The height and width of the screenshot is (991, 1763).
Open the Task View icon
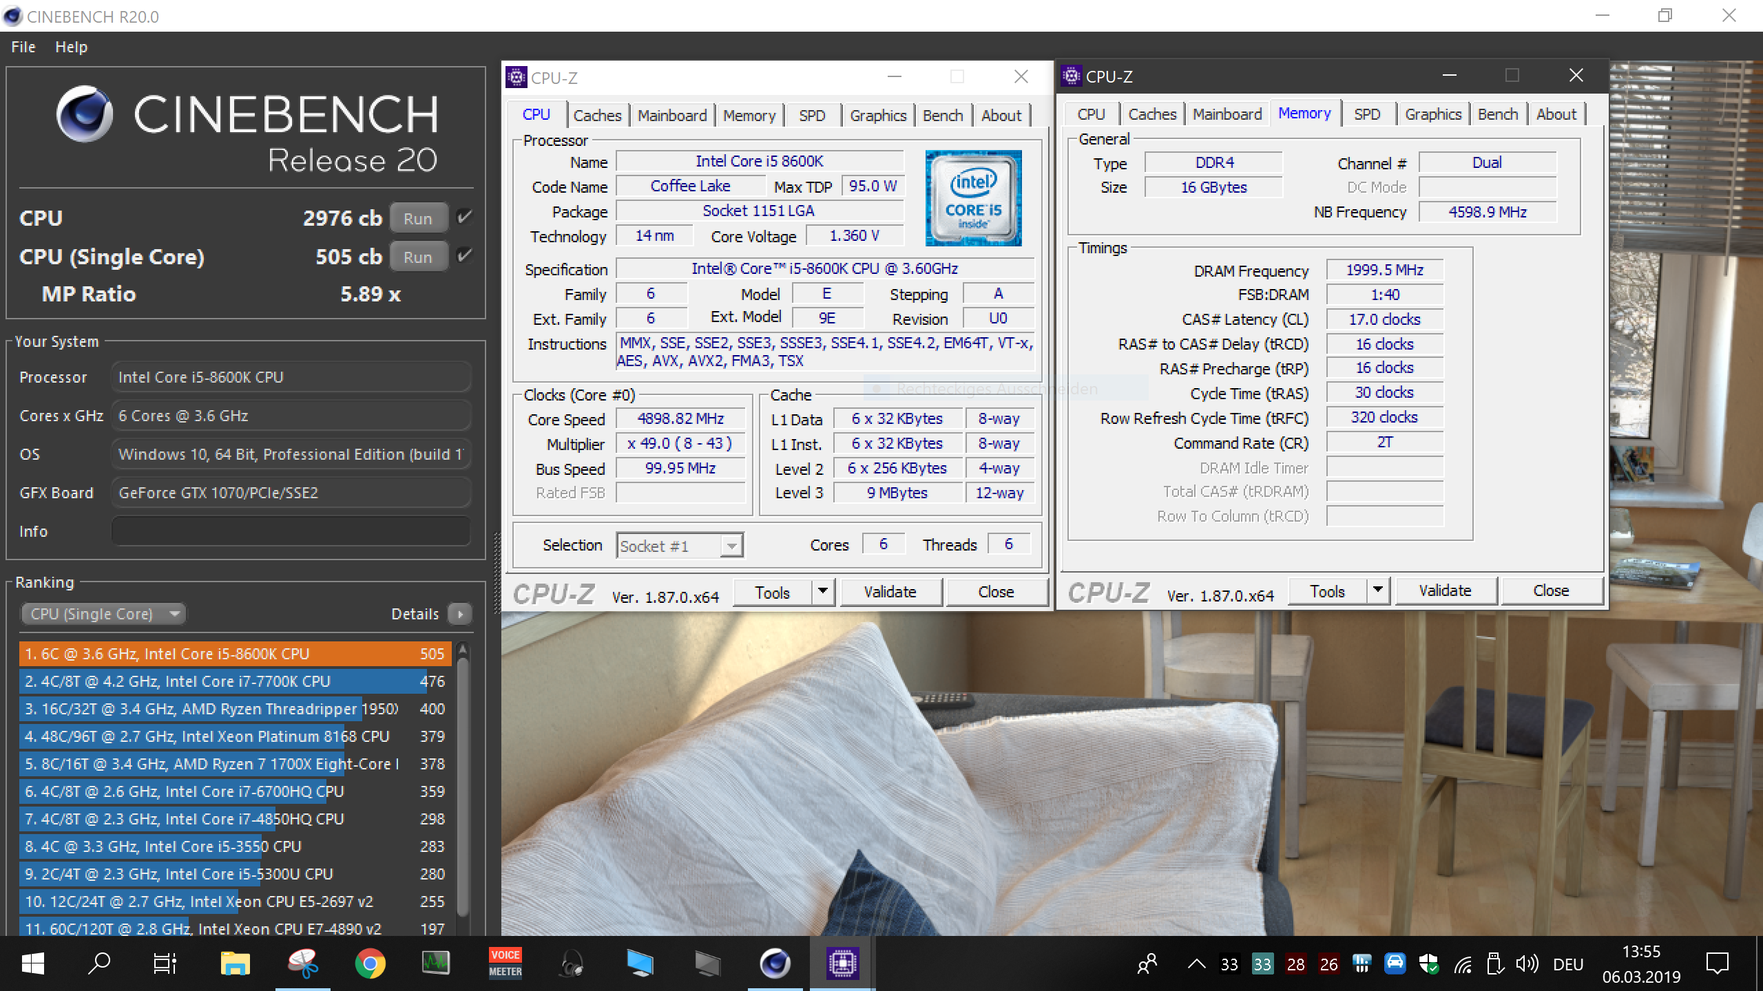[165, 963]
